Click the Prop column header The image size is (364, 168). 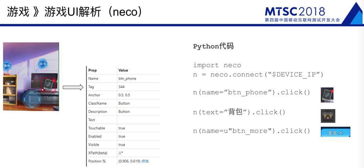coord(92,70)
